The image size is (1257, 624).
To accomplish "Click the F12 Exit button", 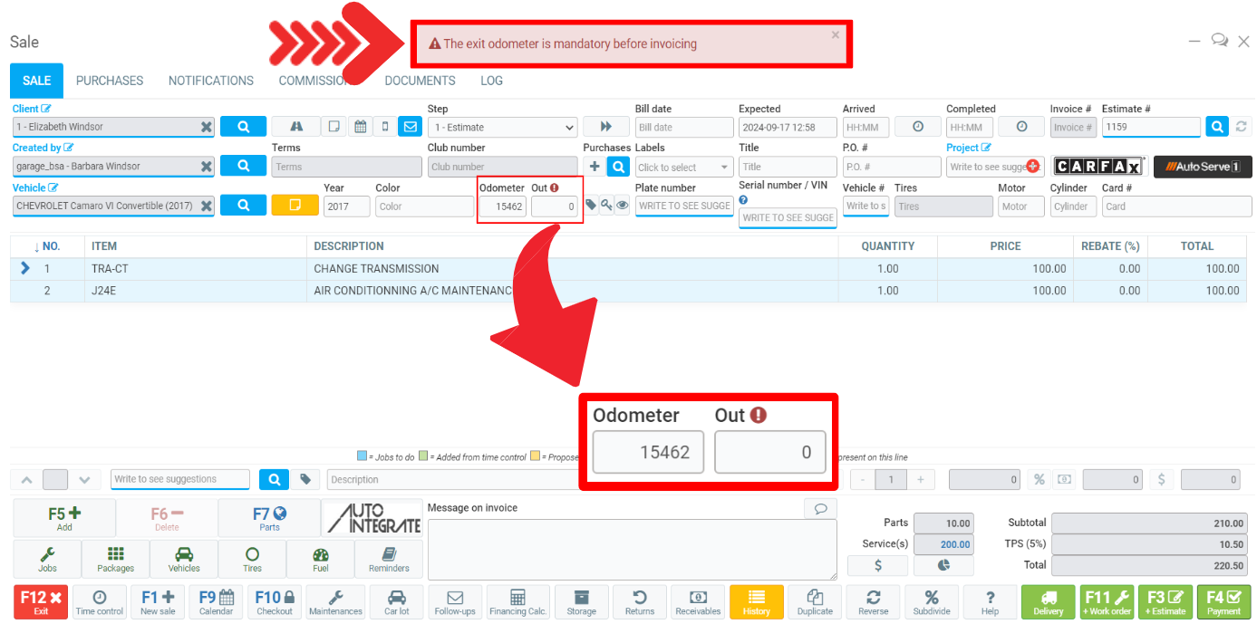I will (x=41, y=602).
